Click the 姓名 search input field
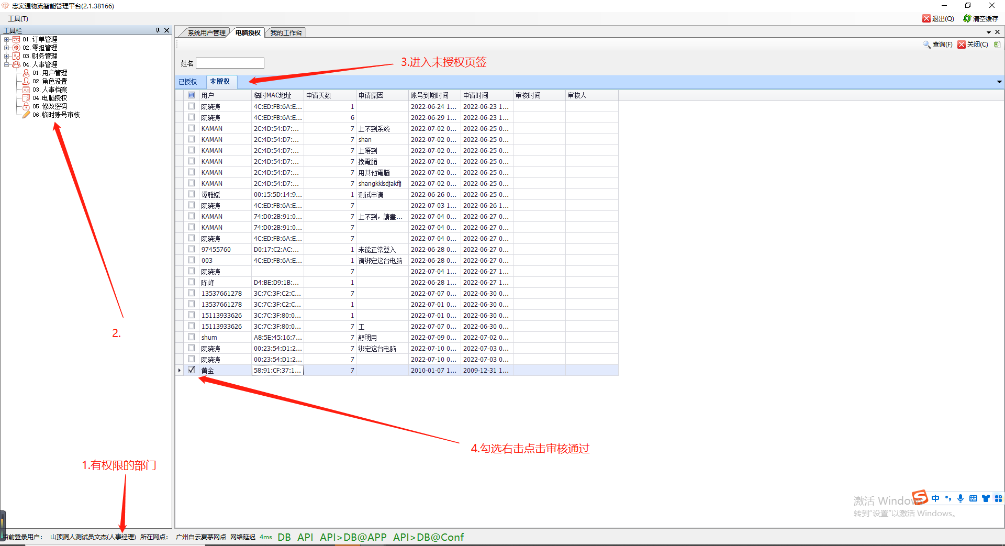The image size is (1005, 546). click(230, 63)
